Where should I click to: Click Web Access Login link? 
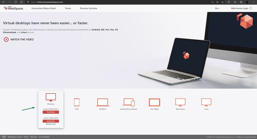click(x=239, y=8)
